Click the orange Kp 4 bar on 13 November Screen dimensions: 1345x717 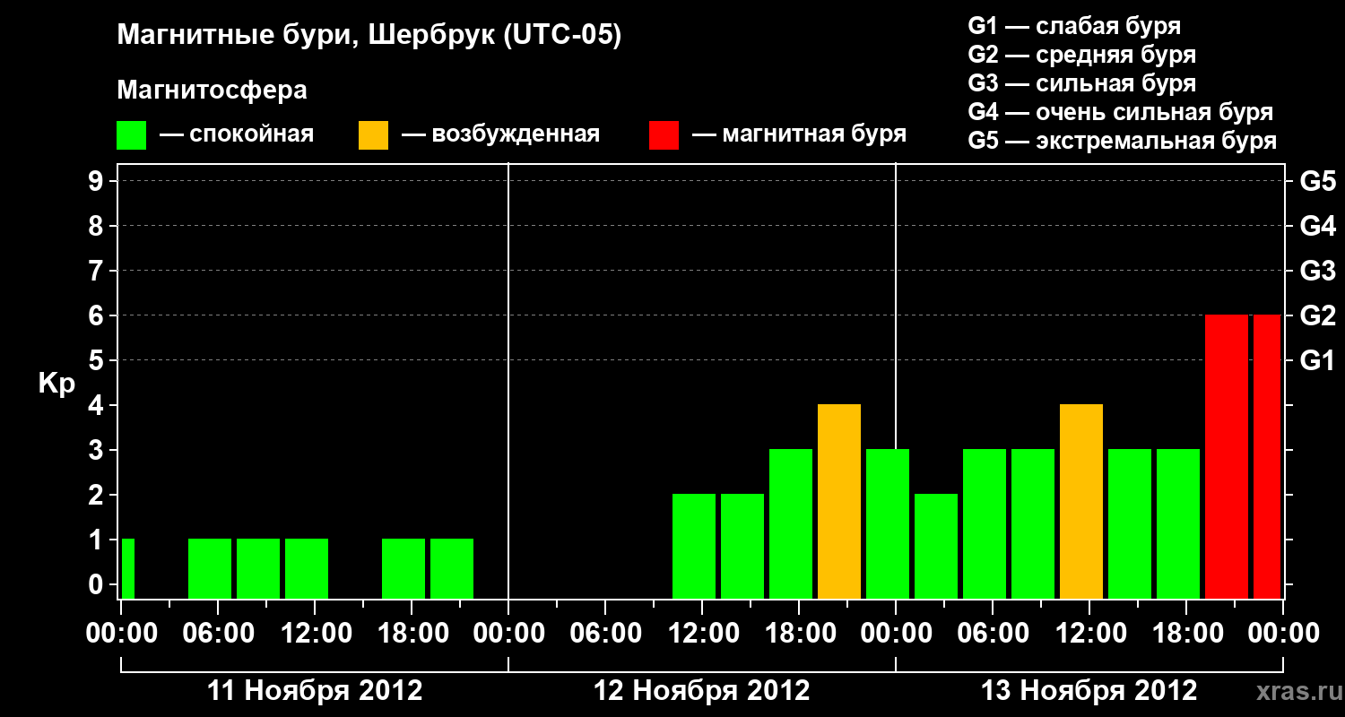1081,502
